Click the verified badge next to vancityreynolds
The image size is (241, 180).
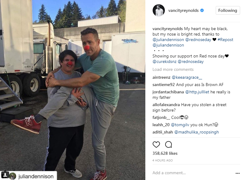pos(202,10)
